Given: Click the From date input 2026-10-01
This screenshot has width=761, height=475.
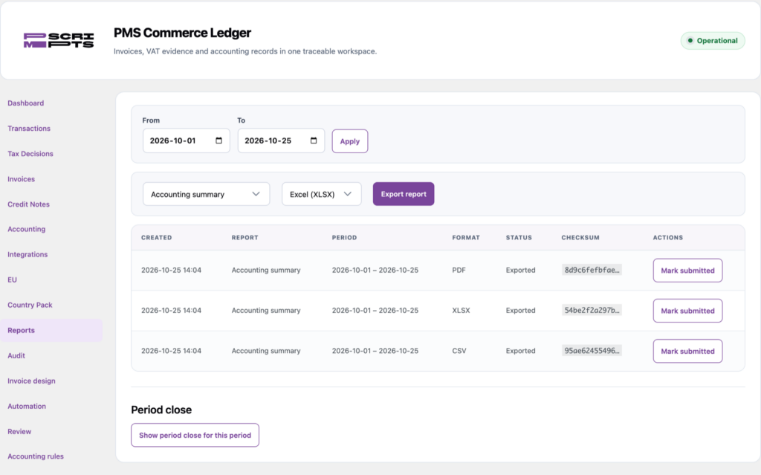Looking at the screenshot, I should click(187, 140).
